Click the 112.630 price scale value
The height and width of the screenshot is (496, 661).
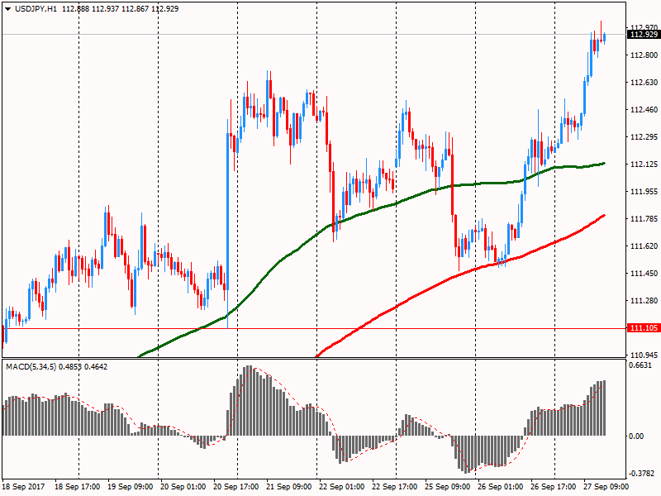pyautogui.click(x=644, y=83)
